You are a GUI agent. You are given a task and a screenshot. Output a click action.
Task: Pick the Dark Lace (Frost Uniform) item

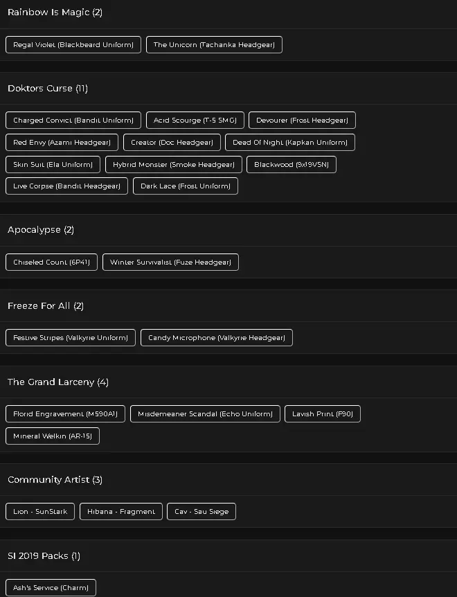tap(186, 186)
